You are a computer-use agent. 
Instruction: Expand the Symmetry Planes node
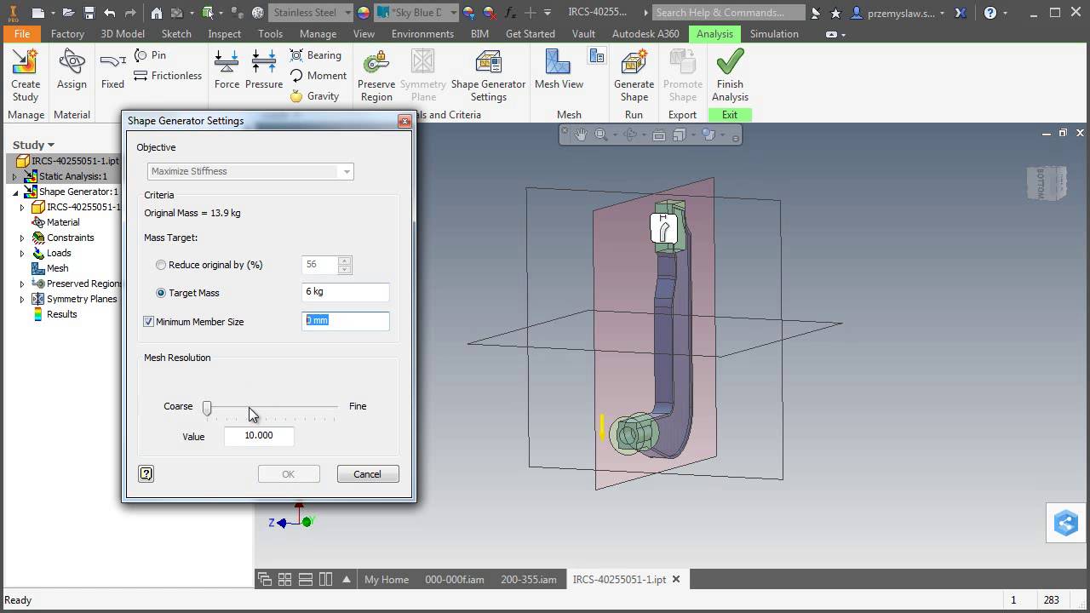22,299
